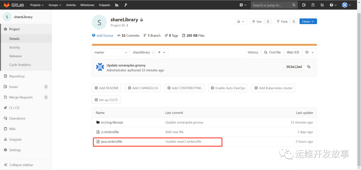
Task: View the 1 Branch link
Action: (152, 35)
